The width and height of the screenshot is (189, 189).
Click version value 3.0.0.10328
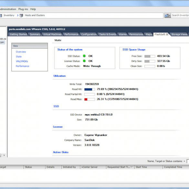click(x=92, y=145)
